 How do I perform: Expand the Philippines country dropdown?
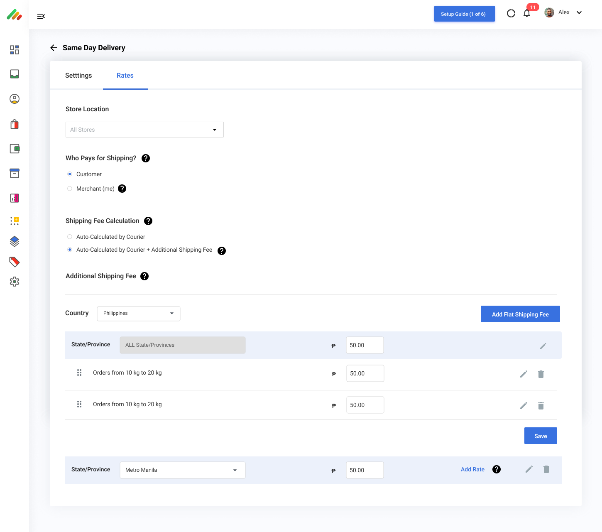pyautogui.click(x=139, y=314)
